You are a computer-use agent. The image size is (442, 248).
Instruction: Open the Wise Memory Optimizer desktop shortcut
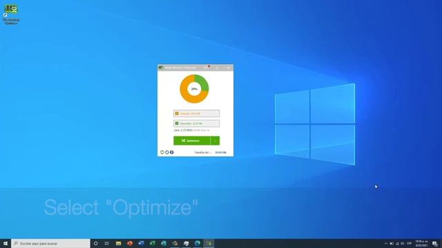tap(11, 14)
